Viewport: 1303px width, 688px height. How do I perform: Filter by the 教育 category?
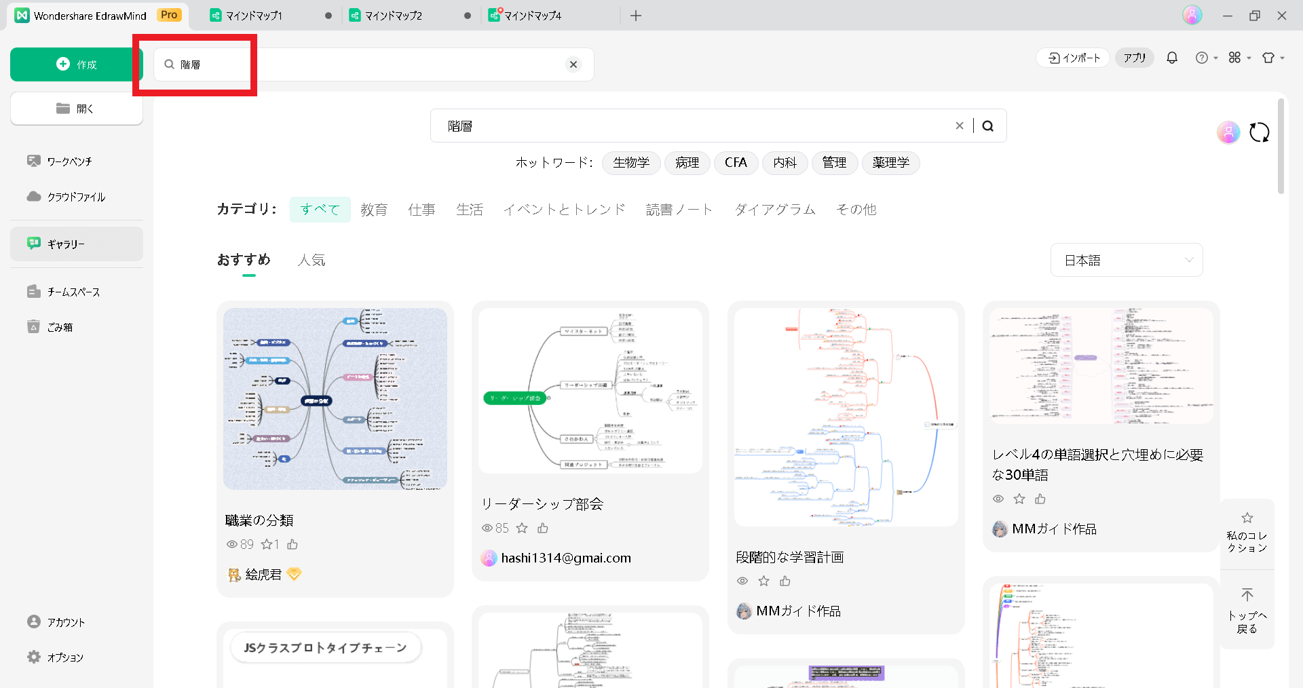point(374,210)
